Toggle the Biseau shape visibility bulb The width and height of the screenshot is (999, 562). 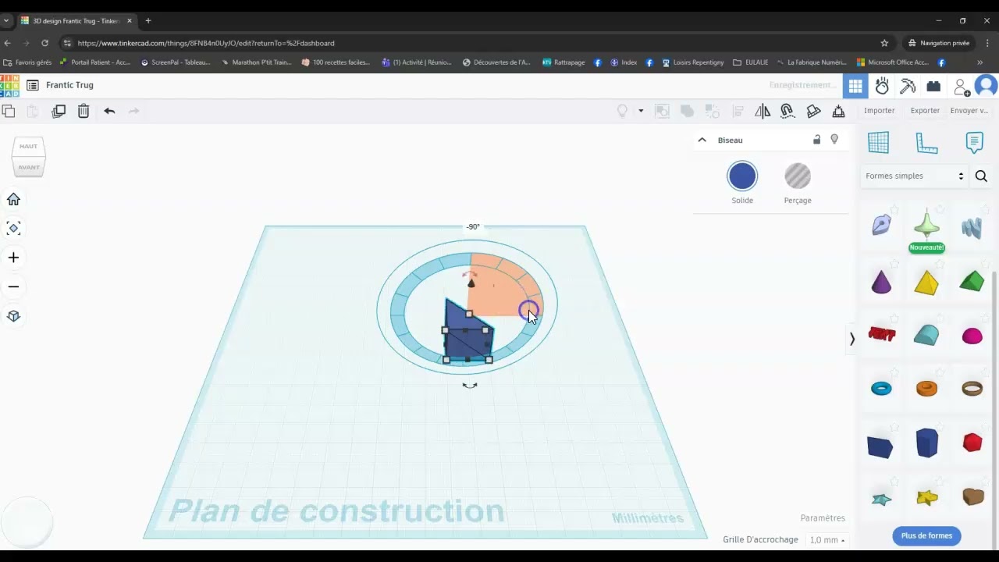pos(834,140)
